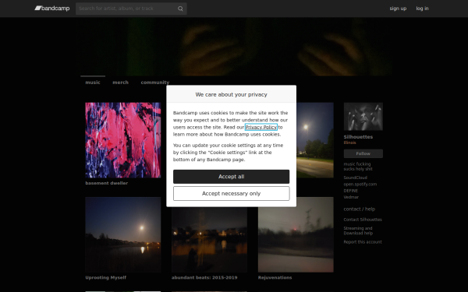Click Contact Silhouettes

point(363,220)
